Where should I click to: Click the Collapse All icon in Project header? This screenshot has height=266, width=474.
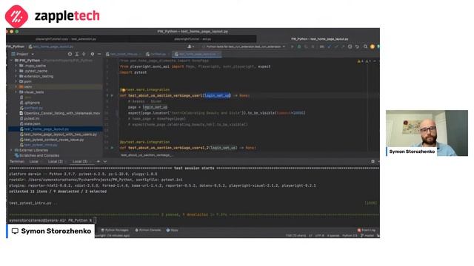pyautogui.click(x=84, y=54)
